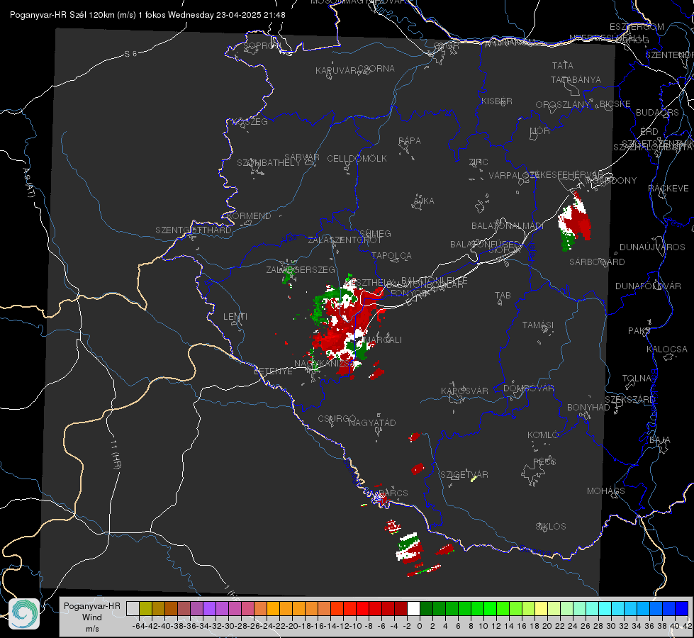Click the 'CELLDÖMÖLK' town label
Viewport: 694px width, 638px height.
357,159
